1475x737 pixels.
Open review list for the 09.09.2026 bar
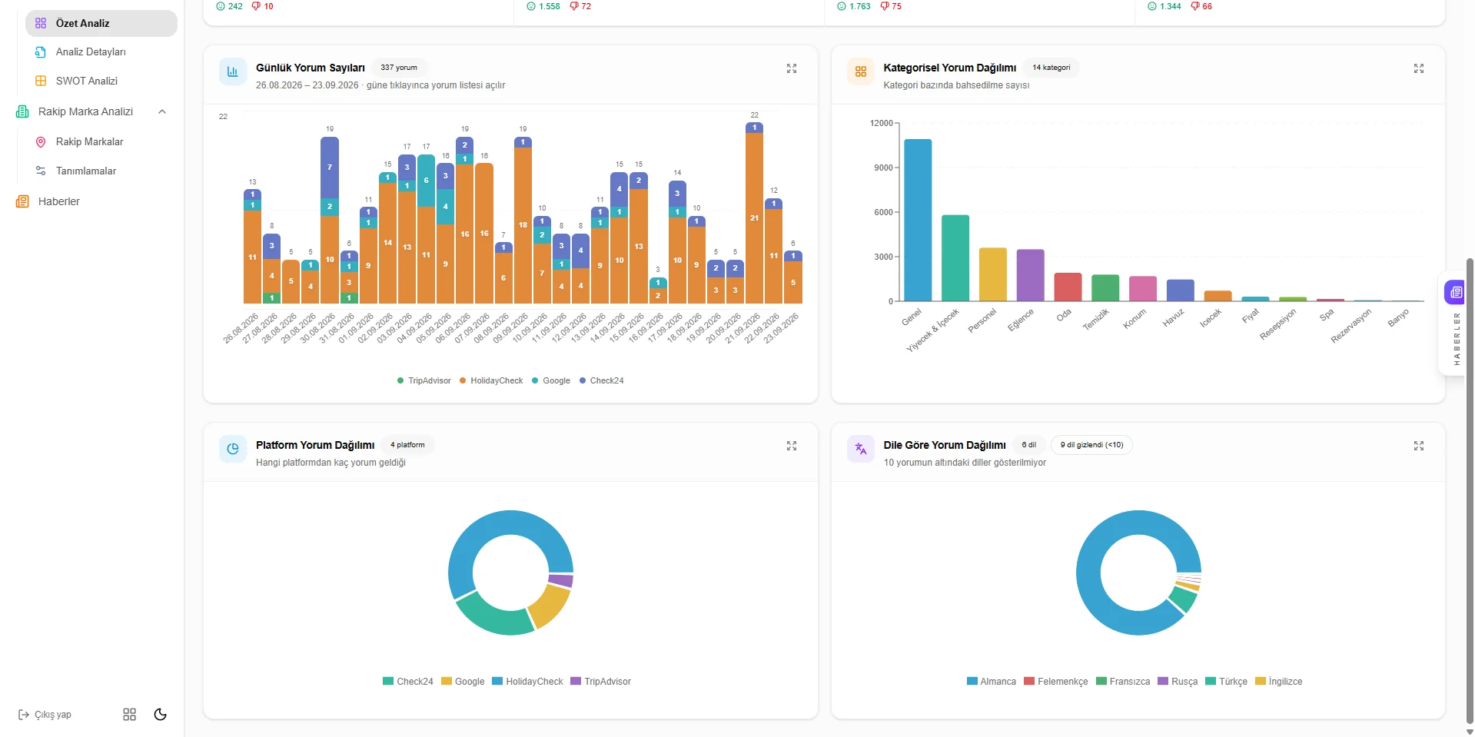point(523,221)
